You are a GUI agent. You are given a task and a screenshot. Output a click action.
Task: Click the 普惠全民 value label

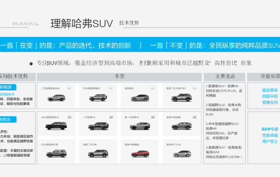pyautogui.click(x=270, y=102)
